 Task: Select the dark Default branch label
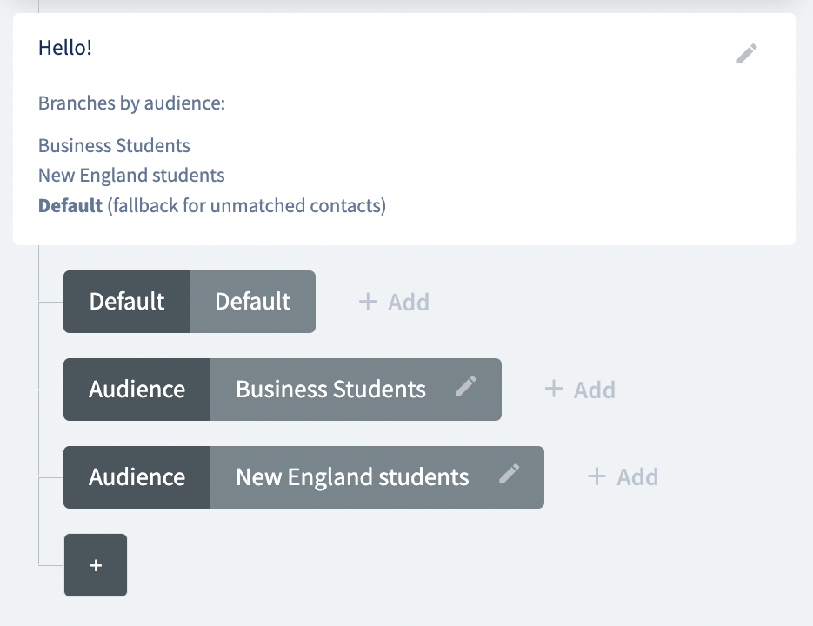(x=126, y=302)
